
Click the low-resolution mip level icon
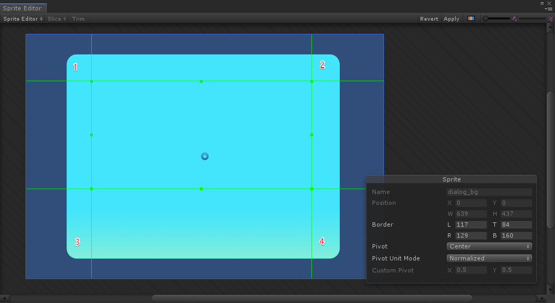pyautogui.click(x=515, y=19)
